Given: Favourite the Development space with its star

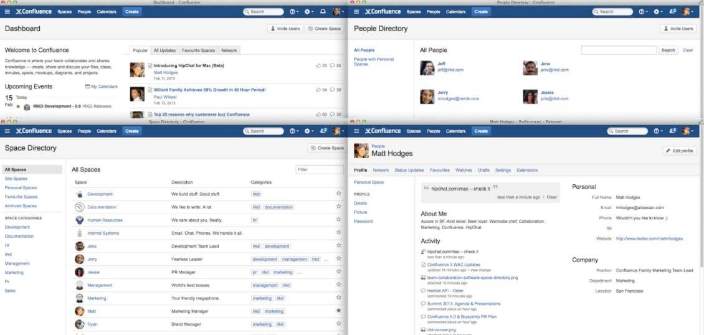Looking at the screenshot, I should [338, 194].
